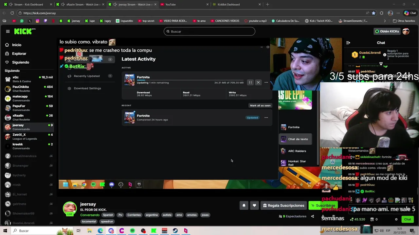This screenshot has width=419, height=235.
Task: Open offline canal2mendoza channel in sidebar
Action: (x=29, y=156)
